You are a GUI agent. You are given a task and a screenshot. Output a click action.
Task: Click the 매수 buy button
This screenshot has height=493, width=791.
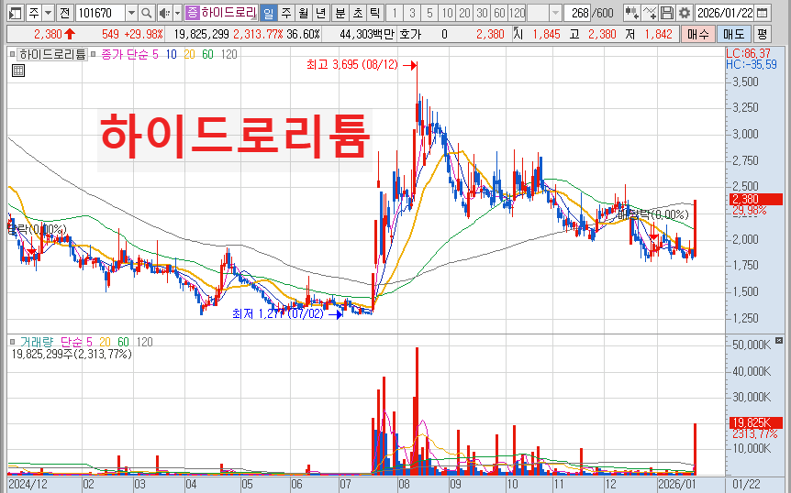(697, 34)
